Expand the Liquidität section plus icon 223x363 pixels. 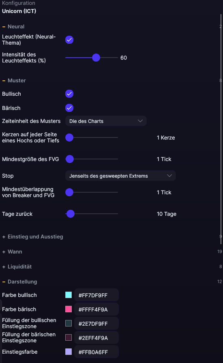(x=4, y=267)
